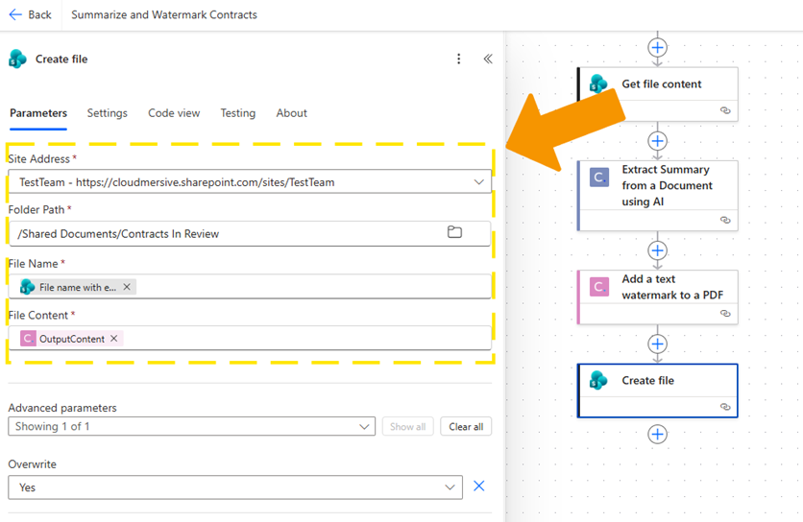The height and width of the screenshot is (522, 803).
Task: Open the three-dot more options menu
Action: [458, 59]
